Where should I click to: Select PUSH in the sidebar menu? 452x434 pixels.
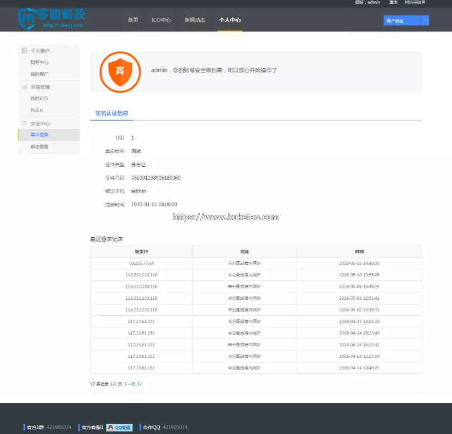point(36,110)
